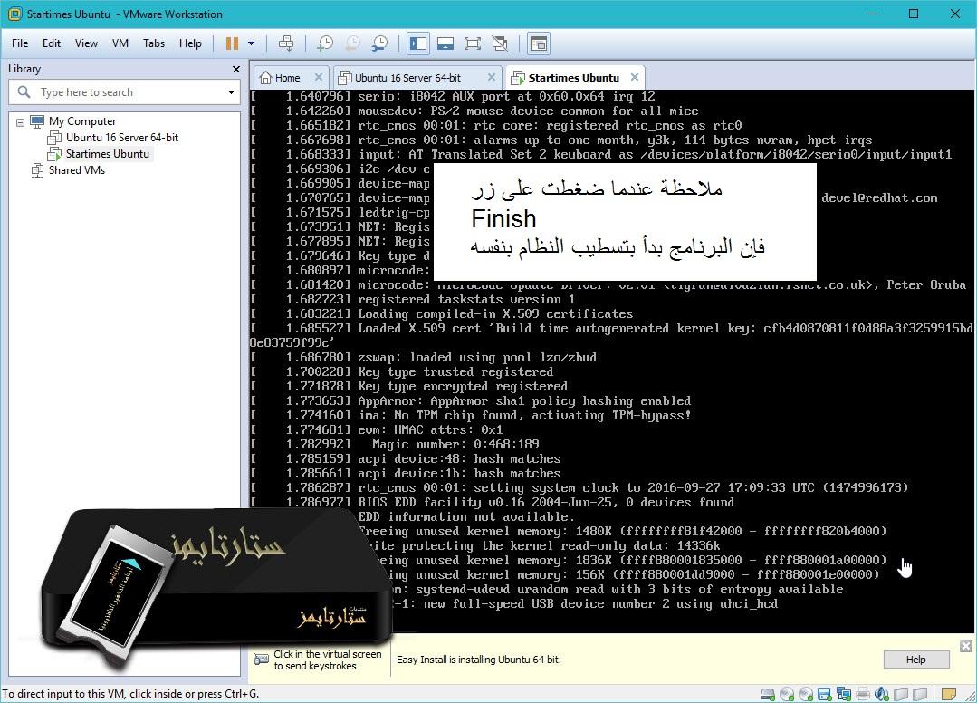Open sound device settings from the status bar
The height and width of the screenshot is (703, 977).
pos(881,694)
